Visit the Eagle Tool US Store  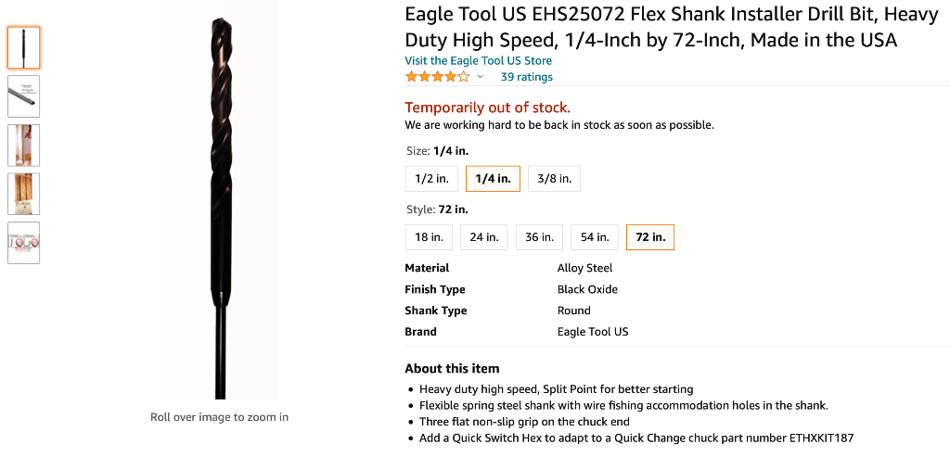click(x=478, y=61)
